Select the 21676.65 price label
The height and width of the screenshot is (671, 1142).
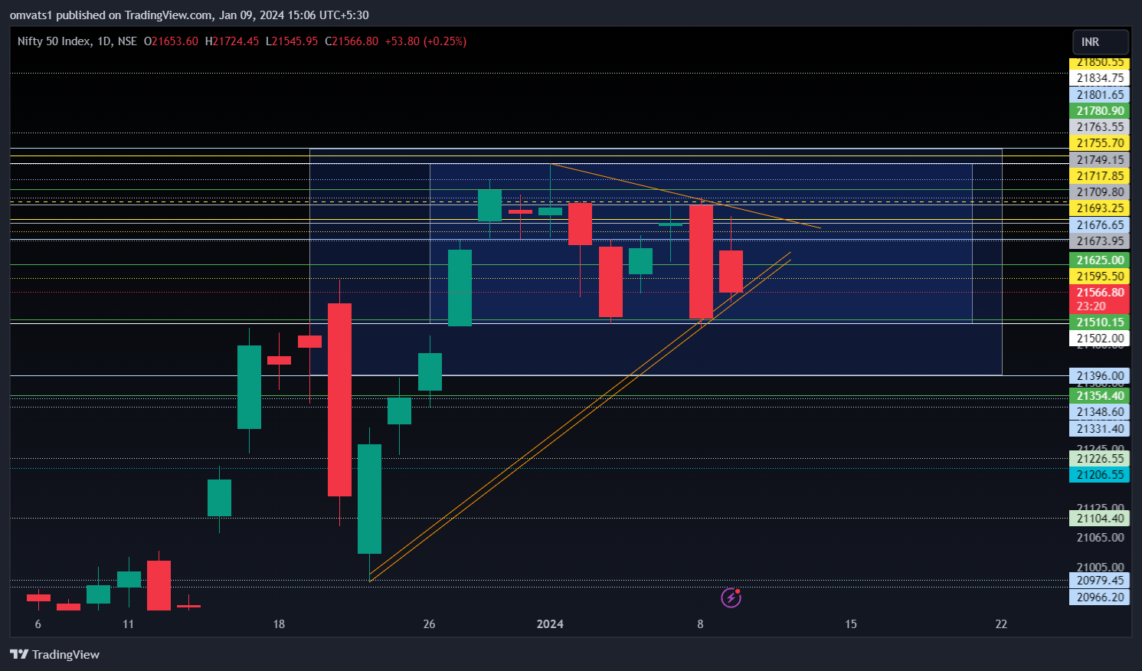1100,225
